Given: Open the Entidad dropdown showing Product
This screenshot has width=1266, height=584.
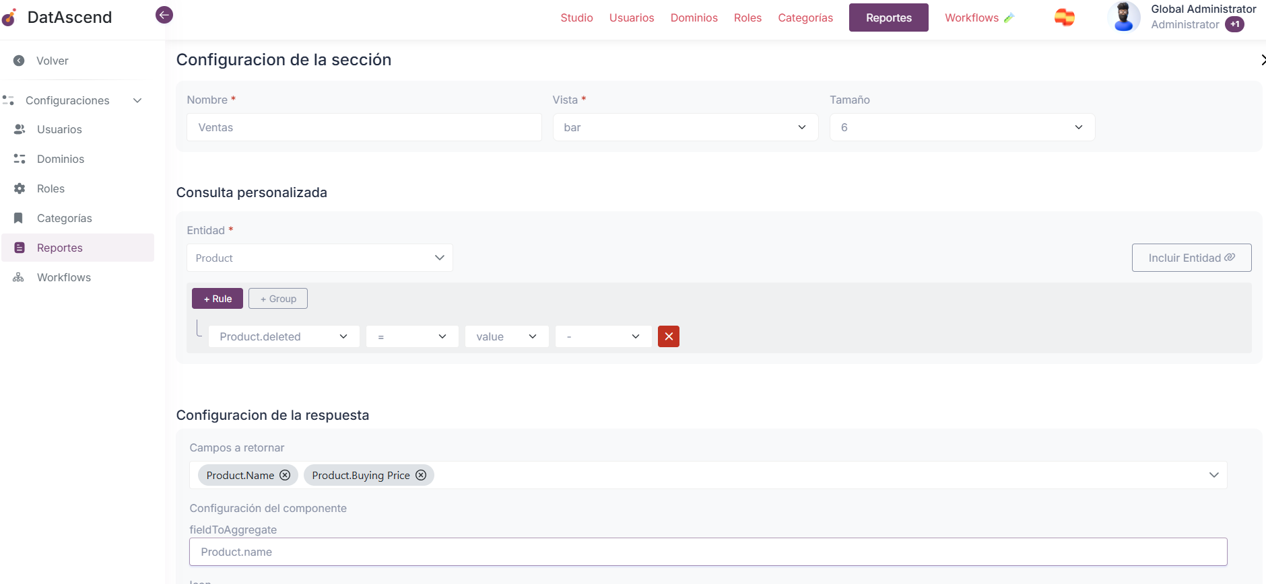Looking at the screenshot, I should pyautogui.click(x=320, y=258).
